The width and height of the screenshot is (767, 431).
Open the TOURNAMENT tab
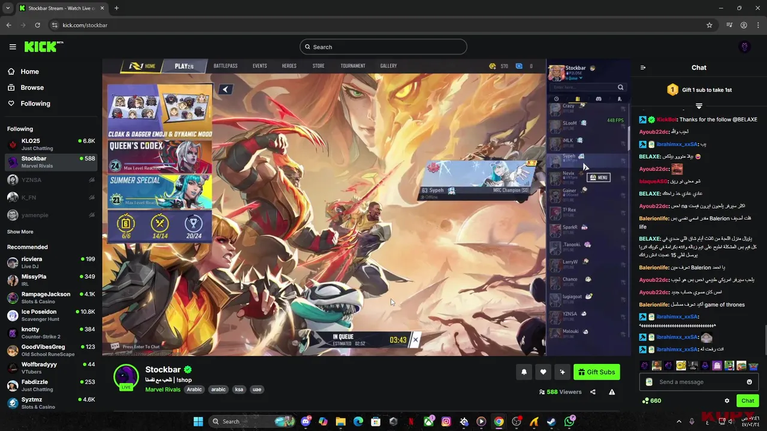pos(353,66)
